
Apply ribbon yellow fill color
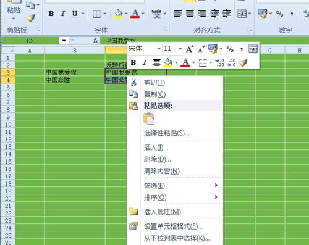(x=119, y=14)
